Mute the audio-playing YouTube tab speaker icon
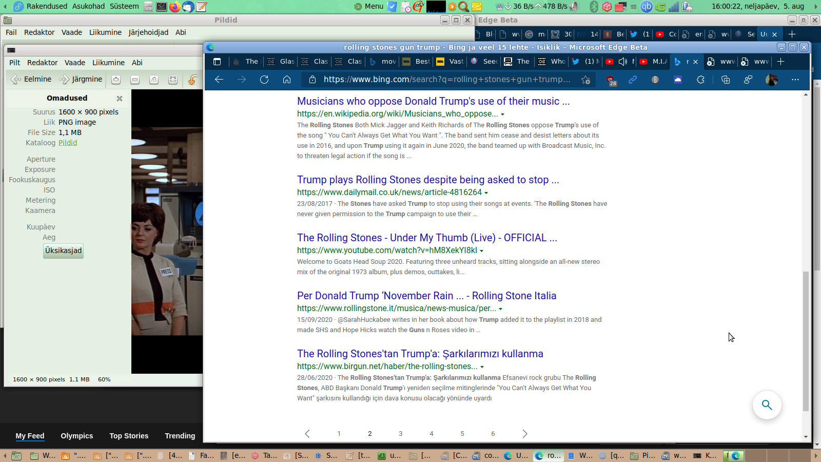821x462 pixels. [x=623, y=62]
